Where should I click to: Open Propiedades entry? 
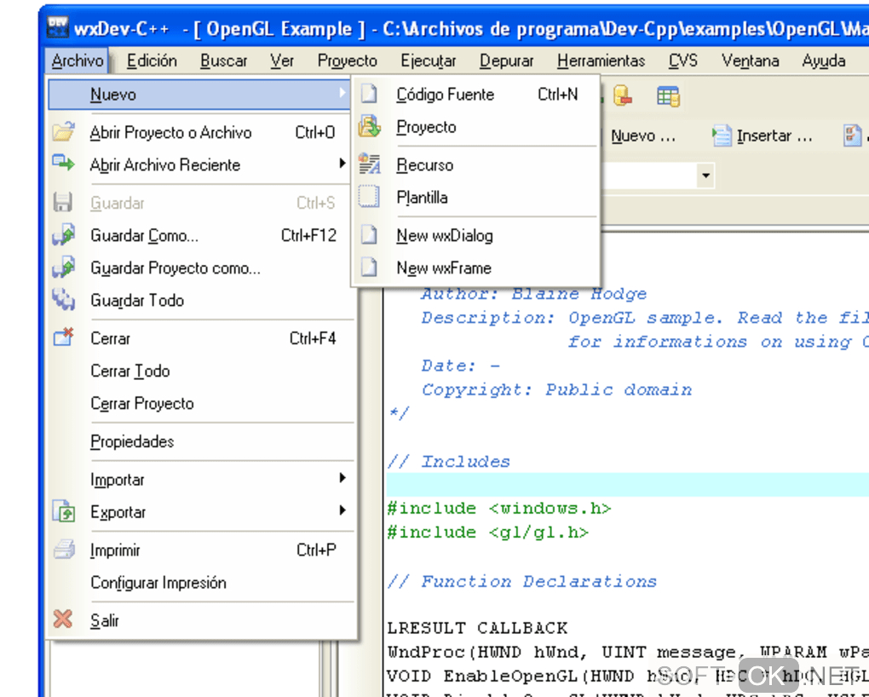click(x=199, y=441)
